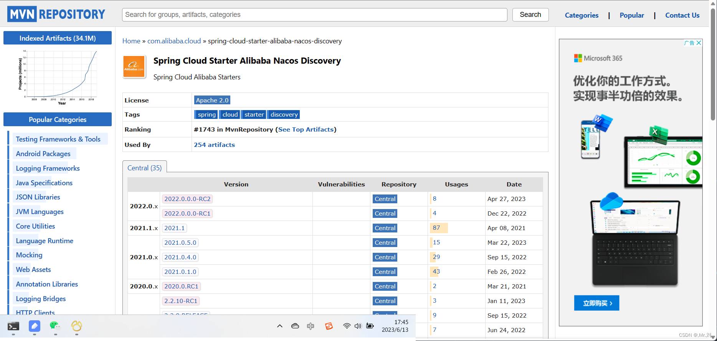Switch the Chinese input method indicator
The image size is (717, 341).
311,326
